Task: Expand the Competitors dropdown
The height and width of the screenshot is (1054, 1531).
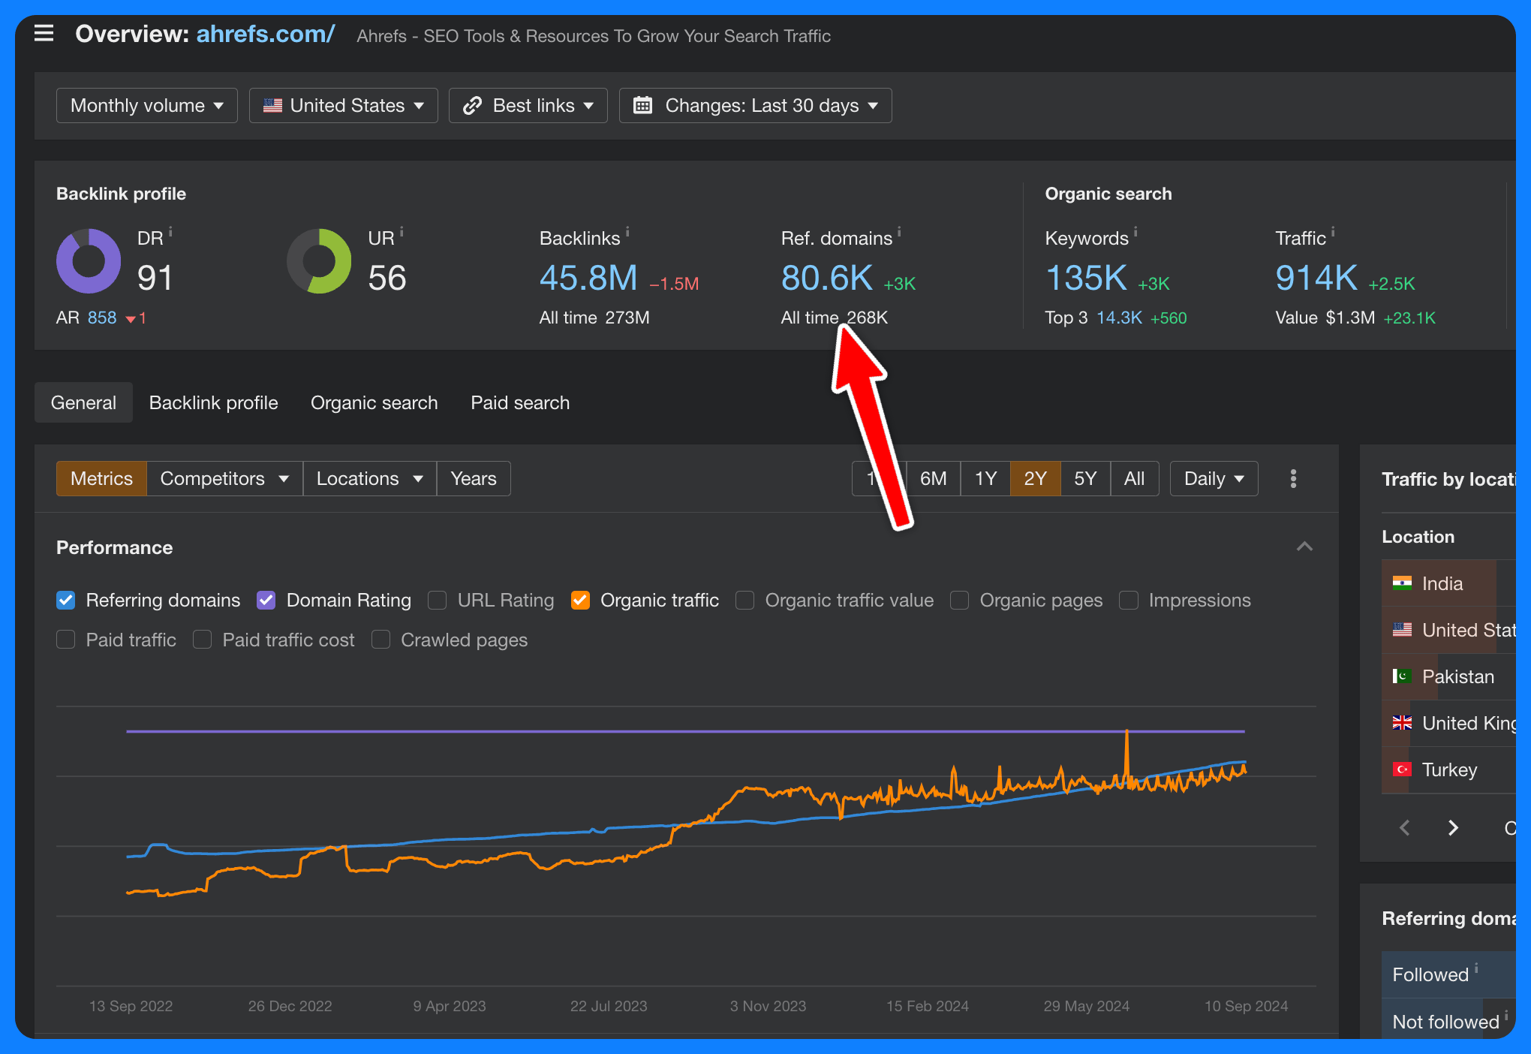Action: 224,479
